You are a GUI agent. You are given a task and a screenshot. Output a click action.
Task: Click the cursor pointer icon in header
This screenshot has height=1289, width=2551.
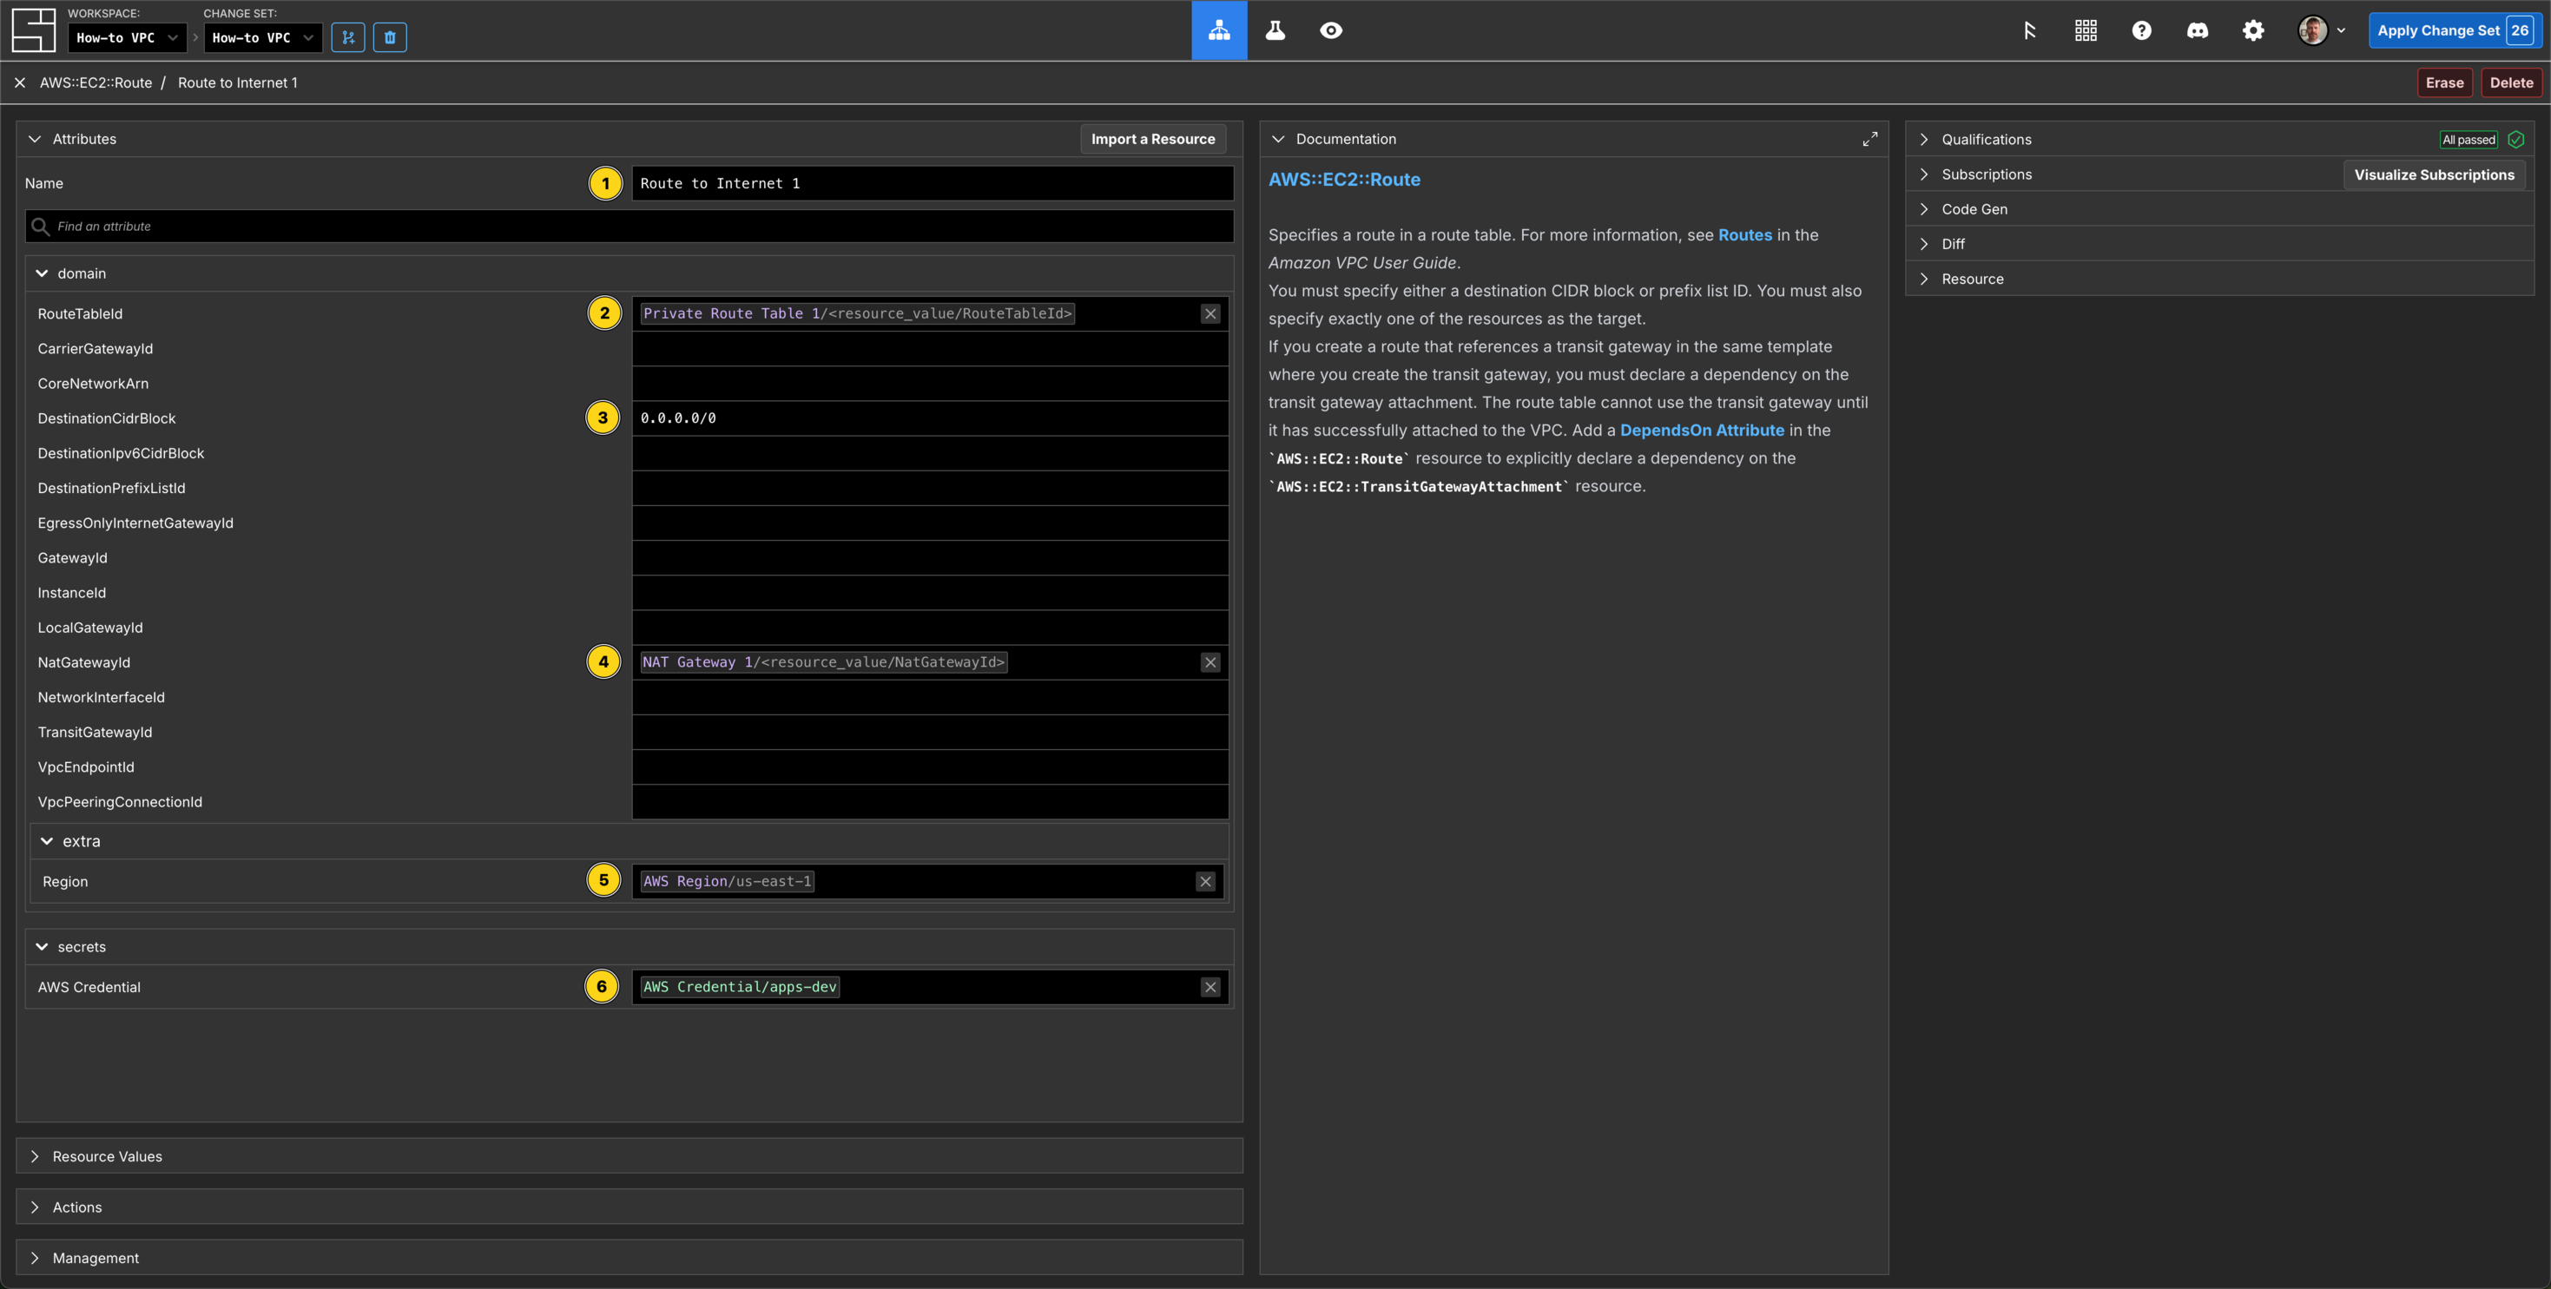click(2029, 30)
